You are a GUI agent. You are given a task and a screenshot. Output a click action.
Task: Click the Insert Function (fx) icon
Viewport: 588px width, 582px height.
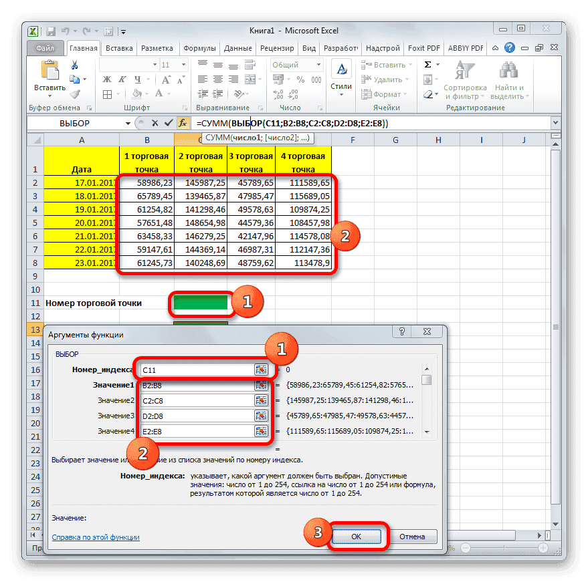pos(183,123)
